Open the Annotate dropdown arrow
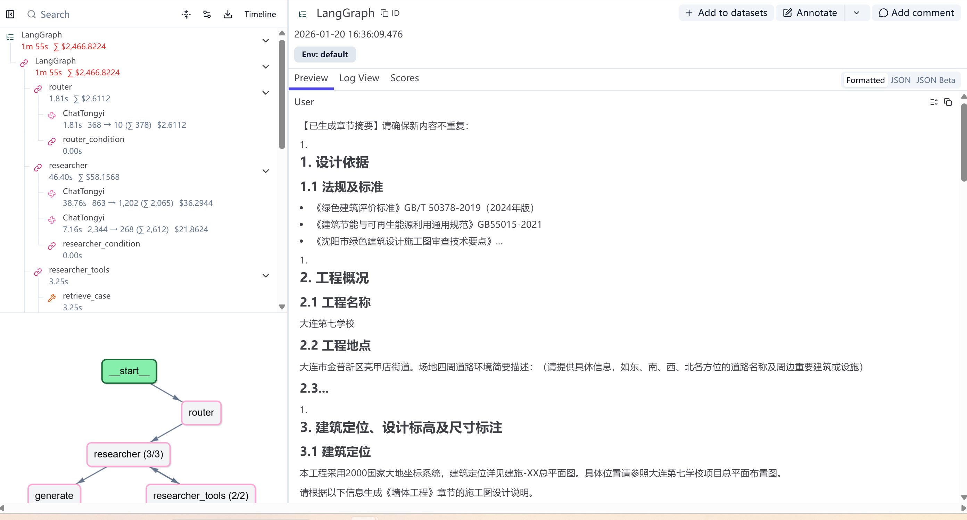The height and width of the screenshot is (520, 967). [856, 13]
